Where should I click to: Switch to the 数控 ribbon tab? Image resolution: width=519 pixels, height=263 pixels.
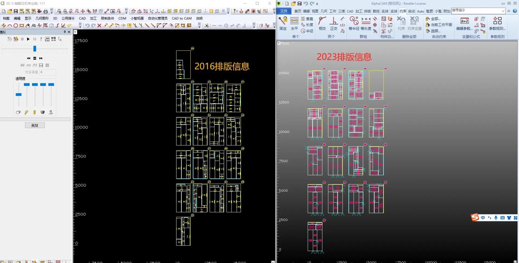coord(376,11)
